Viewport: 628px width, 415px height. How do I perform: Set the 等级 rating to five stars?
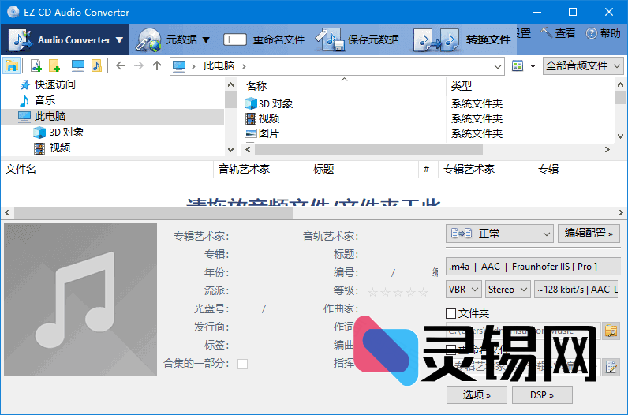424,293
